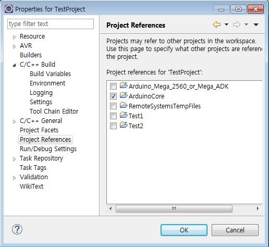Enable the Arduino_Mega_2560_or_Mega_ADK reference checkbox
The height and width of the screenshot is (247, 269).
coord(113,86)
